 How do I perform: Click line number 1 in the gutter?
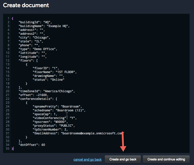coord(8,18)
